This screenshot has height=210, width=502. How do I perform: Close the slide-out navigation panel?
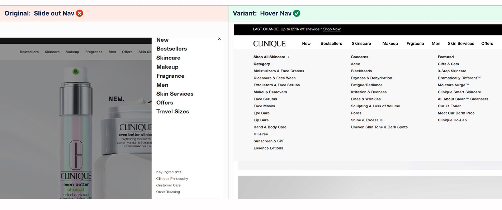(219, 39)
